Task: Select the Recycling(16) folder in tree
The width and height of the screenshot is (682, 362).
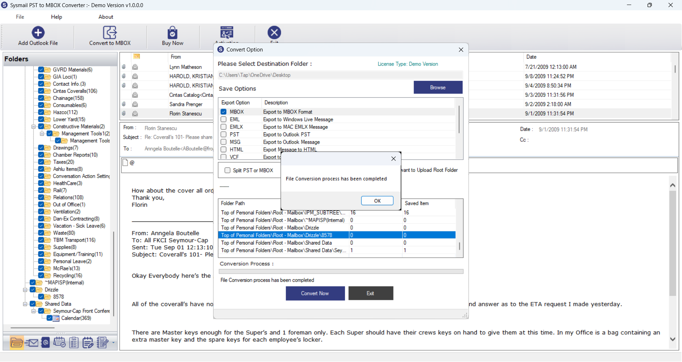Action: click(x=67, y=275)
